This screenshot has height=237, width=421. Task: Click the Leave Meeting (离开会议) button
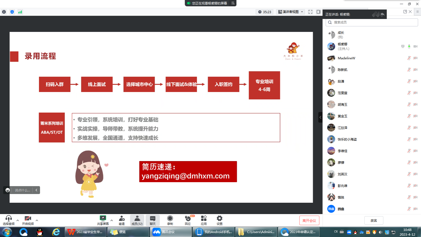coord(309,221)
